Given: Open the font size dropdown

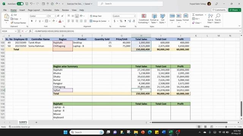Looking at the screenshot, I should [55, 16].
